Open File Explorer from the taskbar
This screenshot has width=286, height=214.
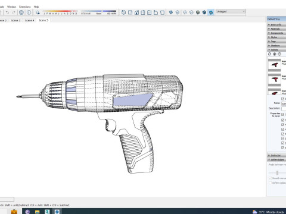[37, 212]
